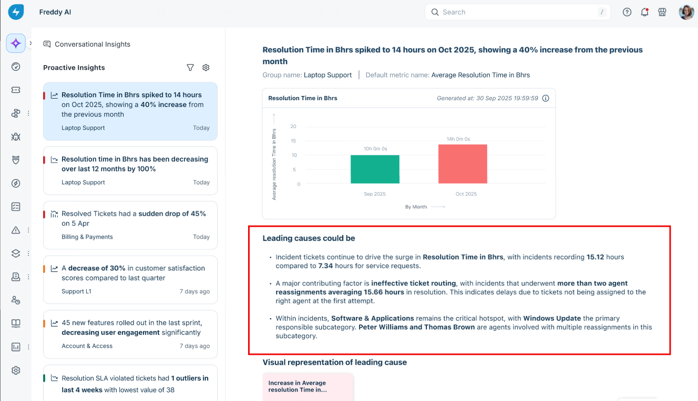Open the open-book knowledge base icon
Screen dimensions: 698x401
click(x=16, y=323)
